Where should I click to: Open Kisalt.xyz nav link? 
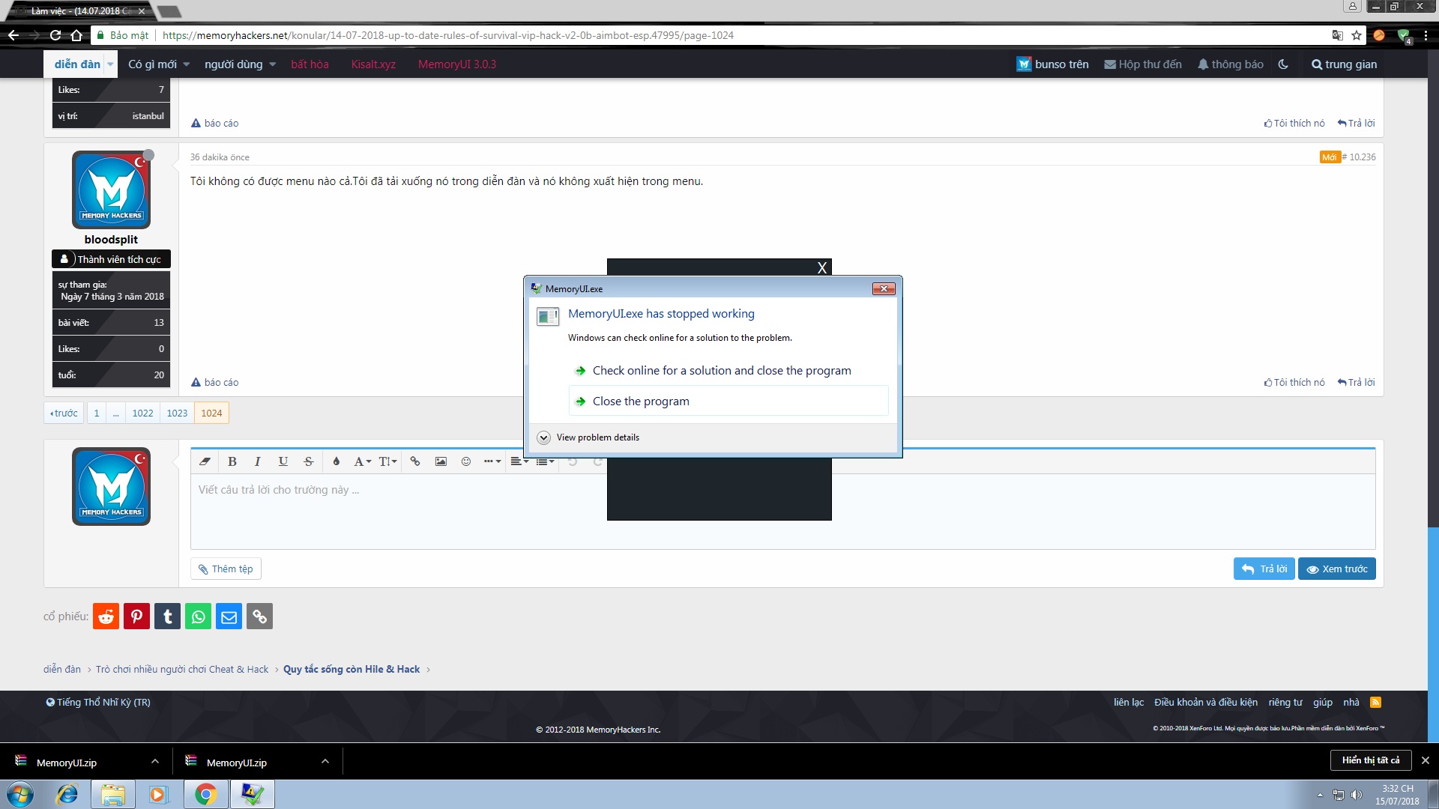tap(373, 64)
